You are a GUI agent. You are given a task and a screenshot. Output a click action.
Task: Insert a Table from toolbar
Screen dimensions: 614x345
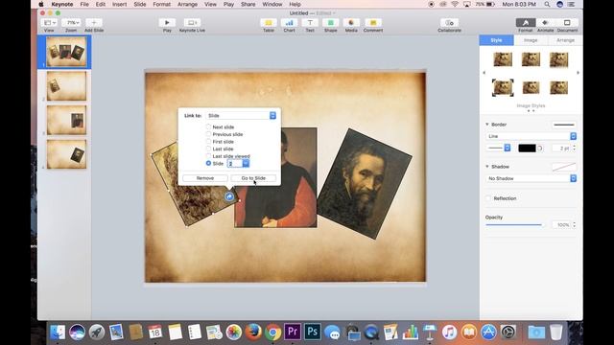(x=269, y=23)
